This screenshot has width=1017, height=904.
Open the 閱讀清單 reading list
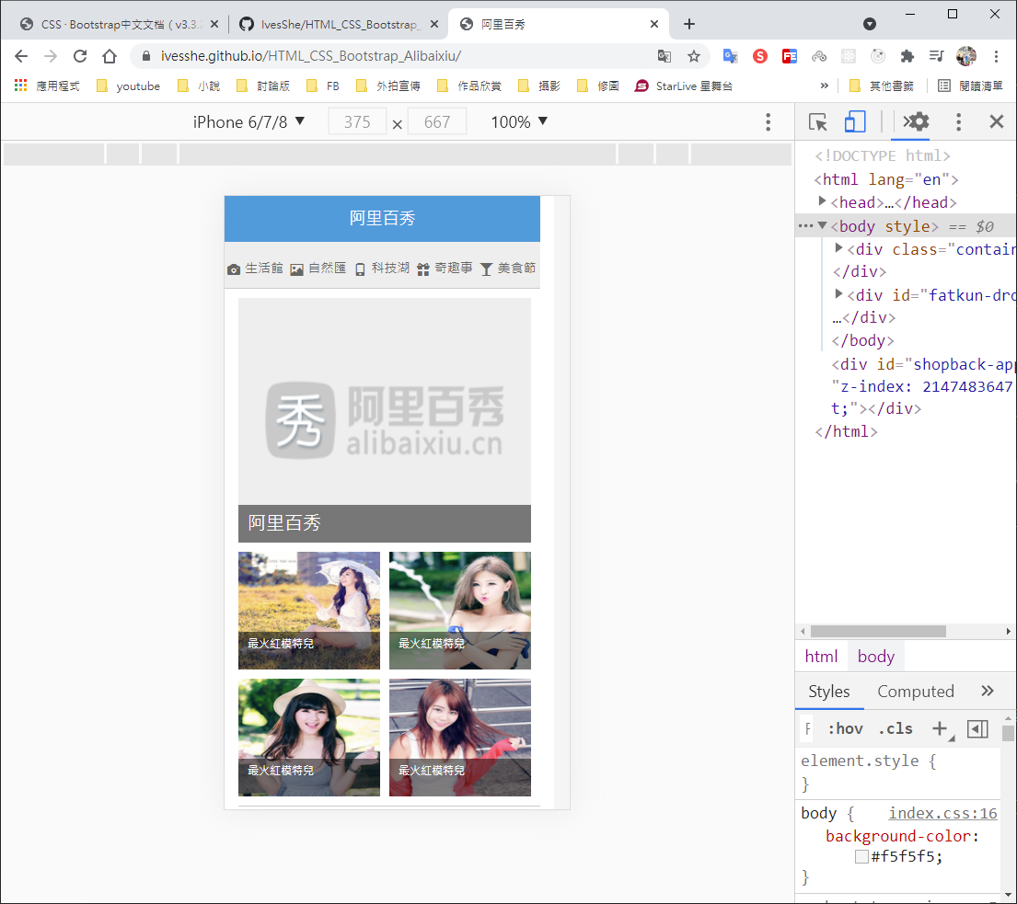pos(970,86)
